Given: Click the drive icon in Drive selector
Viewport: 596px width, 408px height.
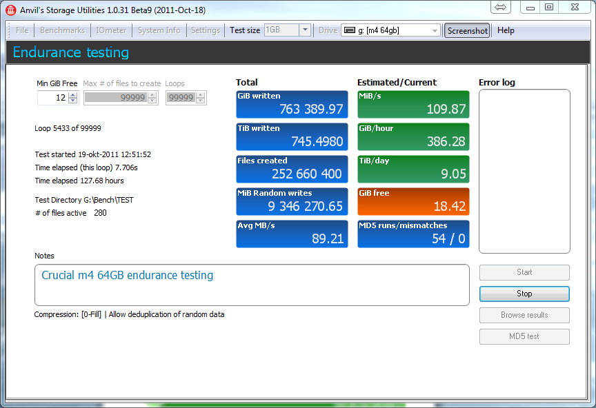Looking at the screenshot, I should click(x=349, y=30).
